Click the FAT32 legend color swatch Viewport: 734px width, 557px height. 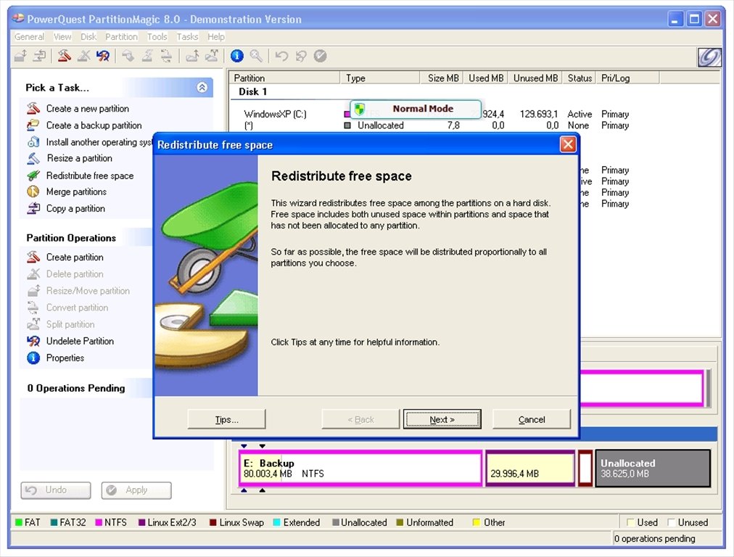54,522
